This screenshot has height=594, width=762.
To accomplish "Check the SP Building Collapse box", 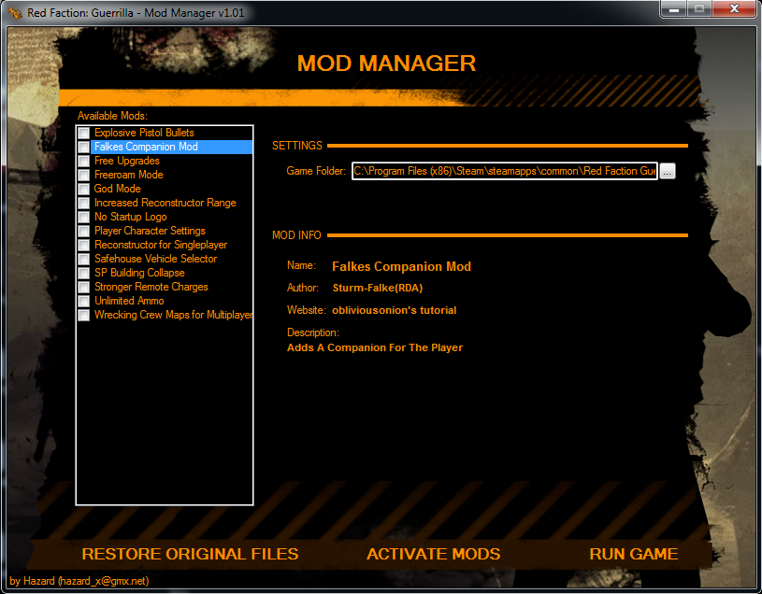I will pyautogui.click(x=84, y=274).
